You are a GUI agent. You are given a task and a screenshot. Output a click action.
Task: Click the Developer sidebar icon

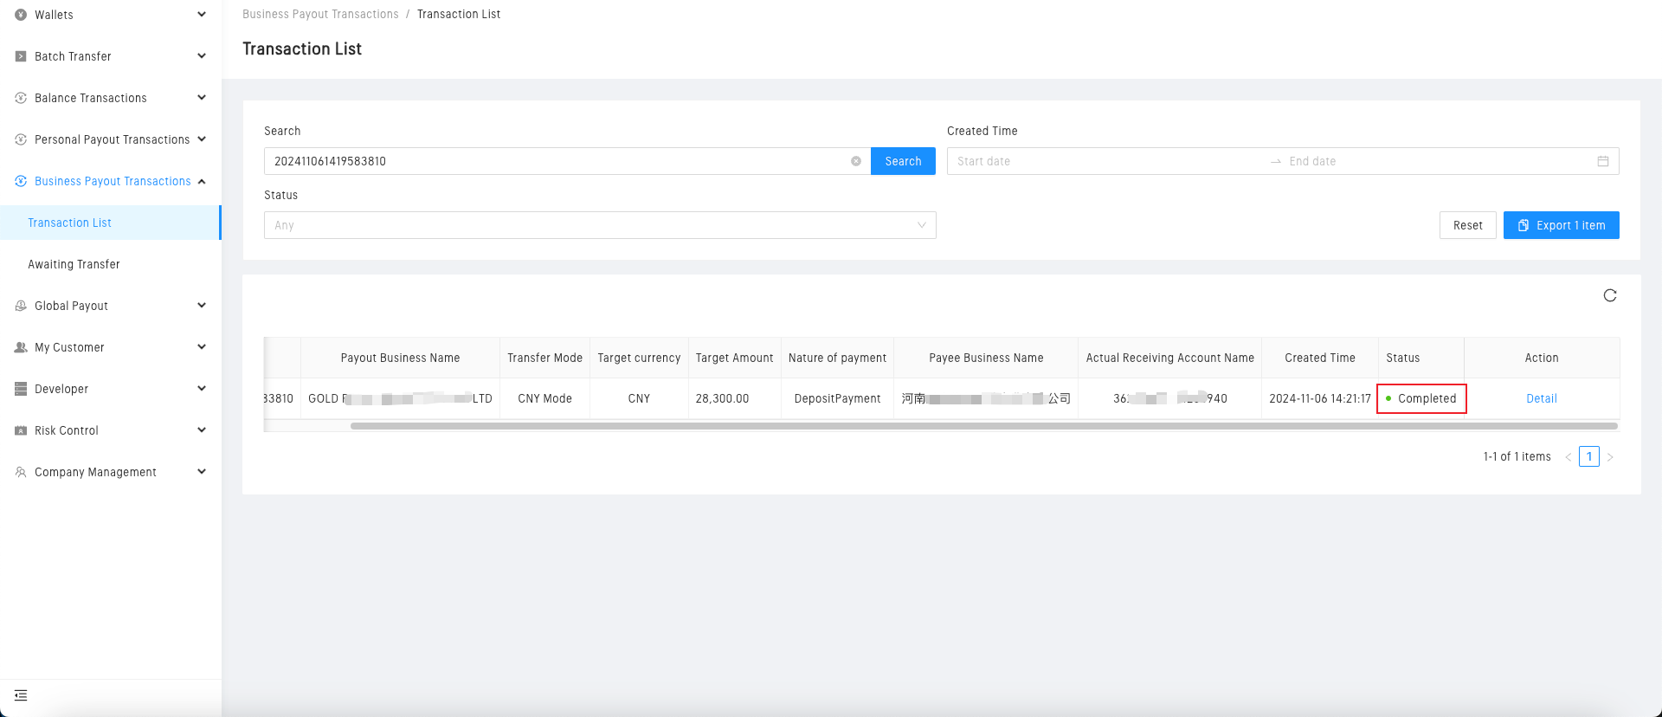click(x=21, y=389)
